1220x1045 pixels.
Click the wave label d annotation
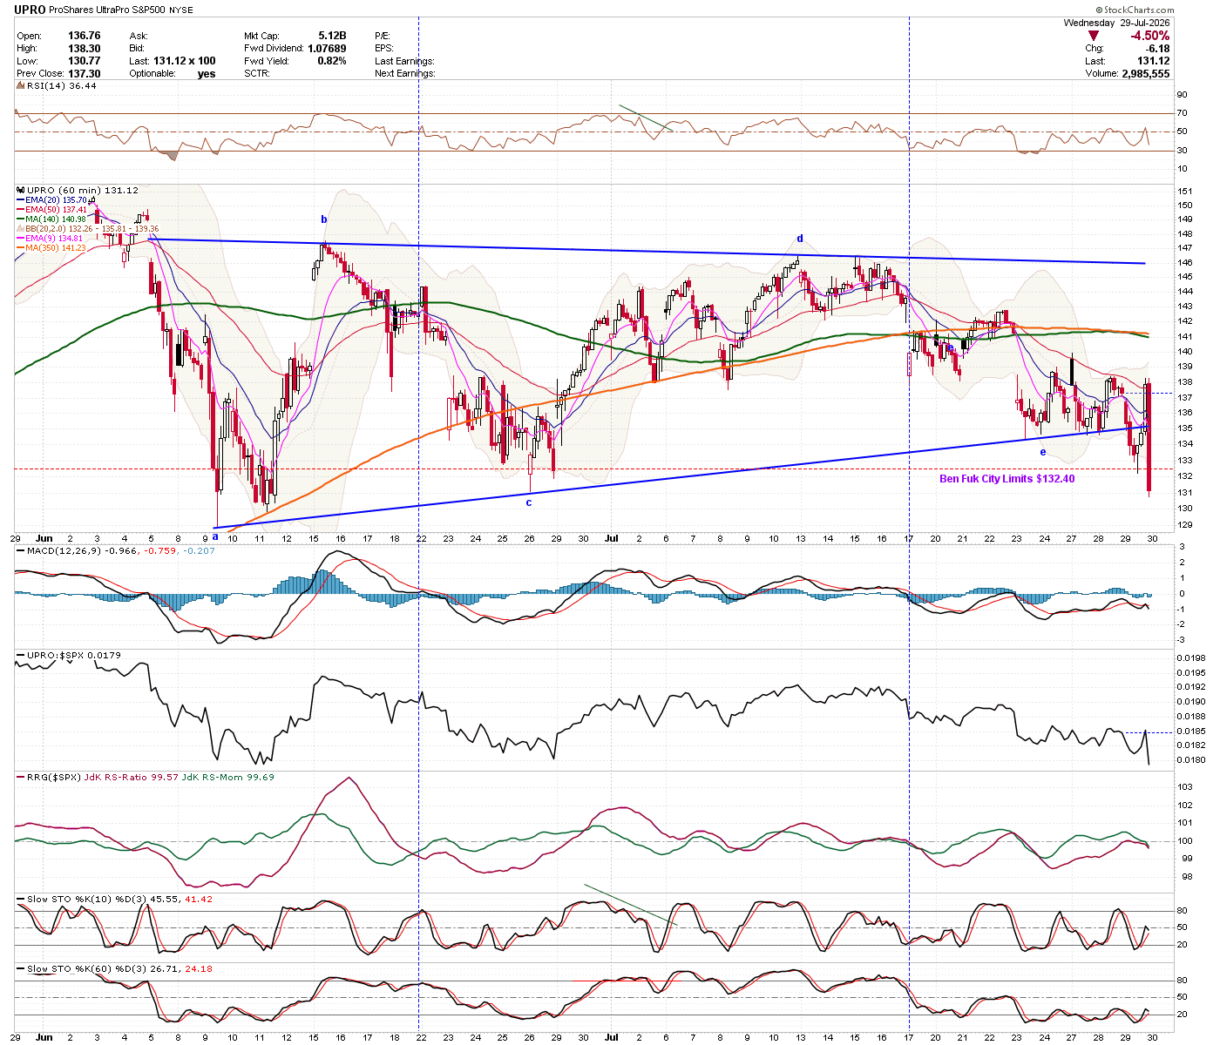pos(800,239)
